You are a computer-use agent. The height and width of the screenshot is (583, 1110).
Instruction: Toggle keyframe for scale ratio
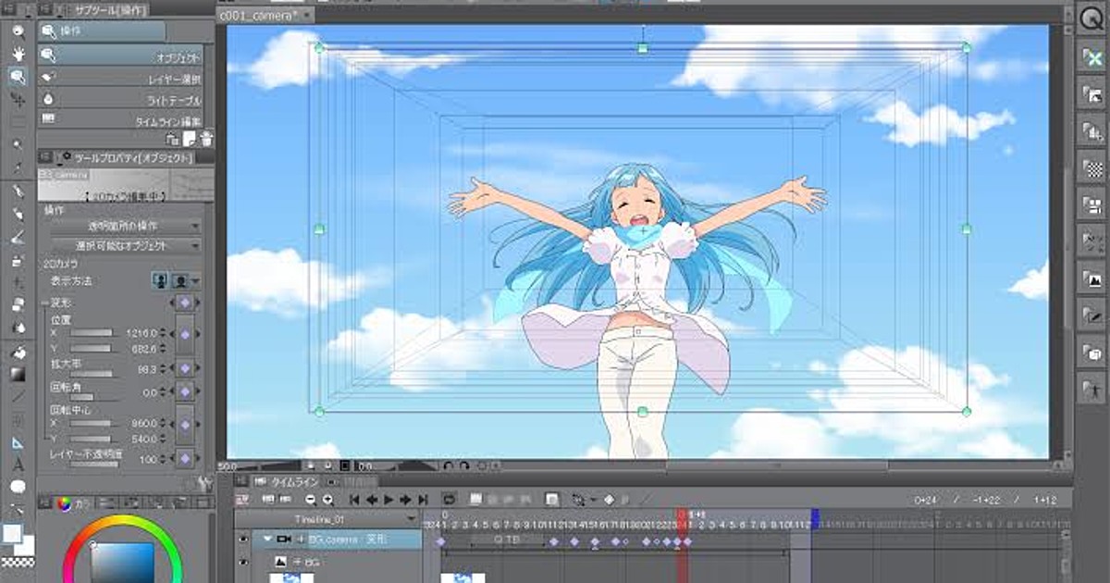(184, 367)
